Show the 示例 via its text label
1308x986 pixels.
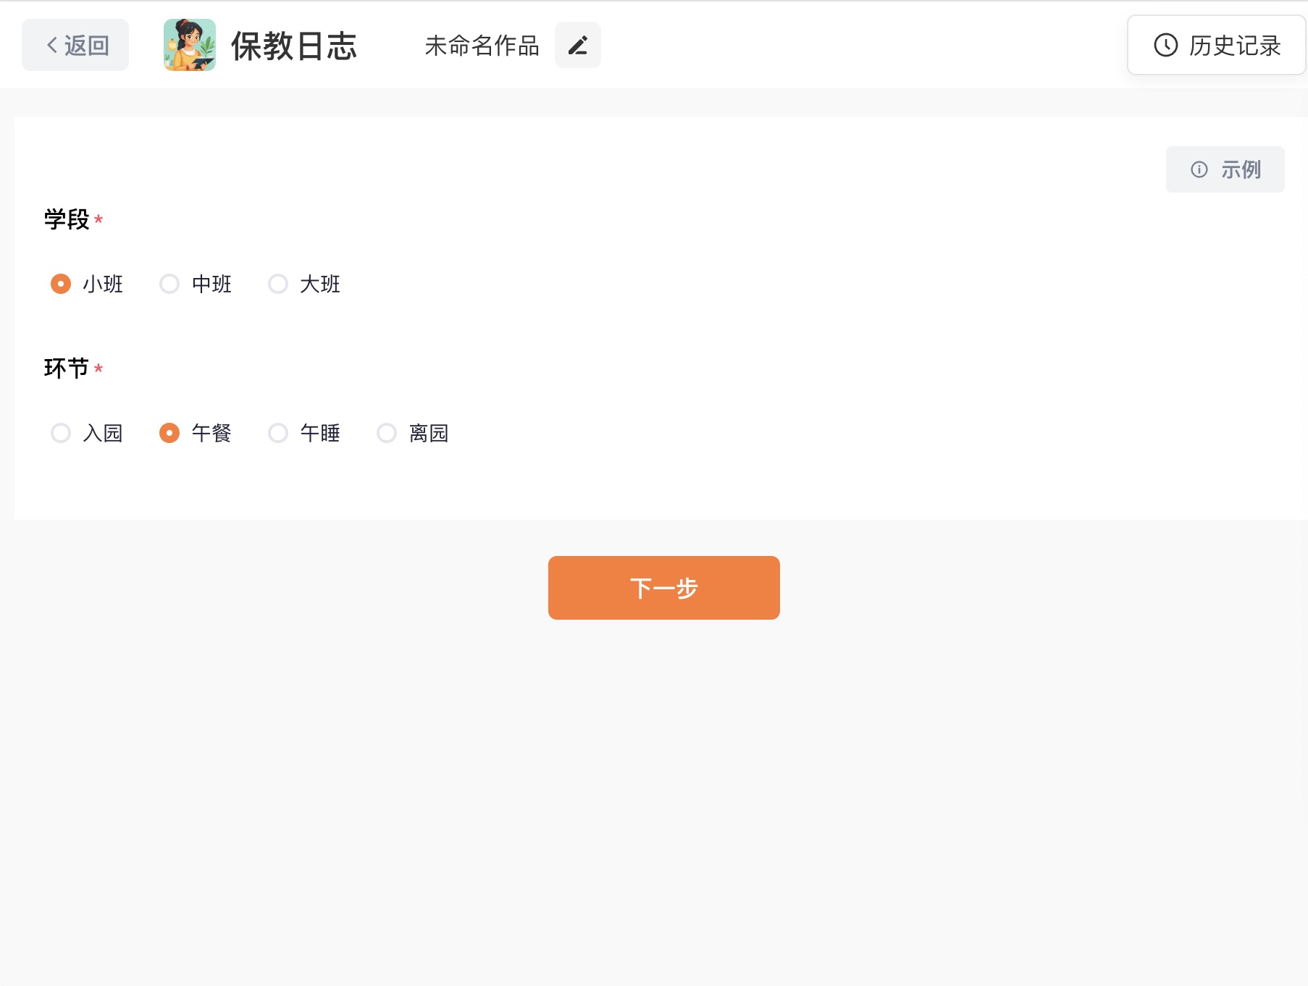coord(1241,169)
